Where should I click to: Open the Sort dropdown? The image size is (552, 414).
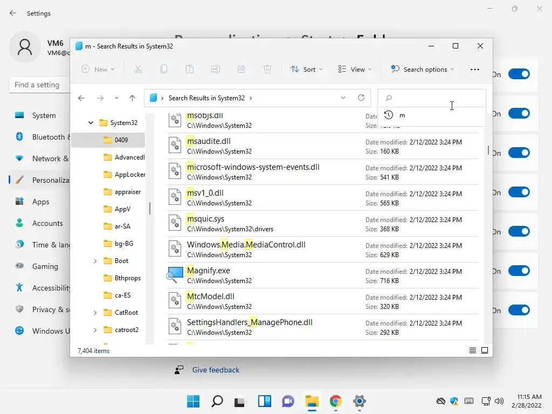[306, 70]
